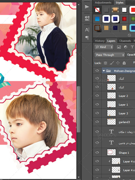Image resolution: width=135 pixels, height=180 pixels.
Task: Lock position move-arrows icon
Action: (x=118, y=63)
